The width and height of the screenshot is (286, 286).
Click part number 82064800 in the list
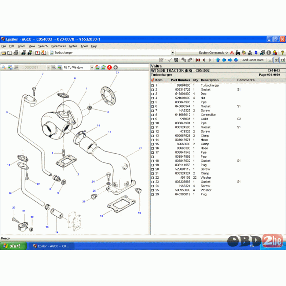[x=183, y=85]
